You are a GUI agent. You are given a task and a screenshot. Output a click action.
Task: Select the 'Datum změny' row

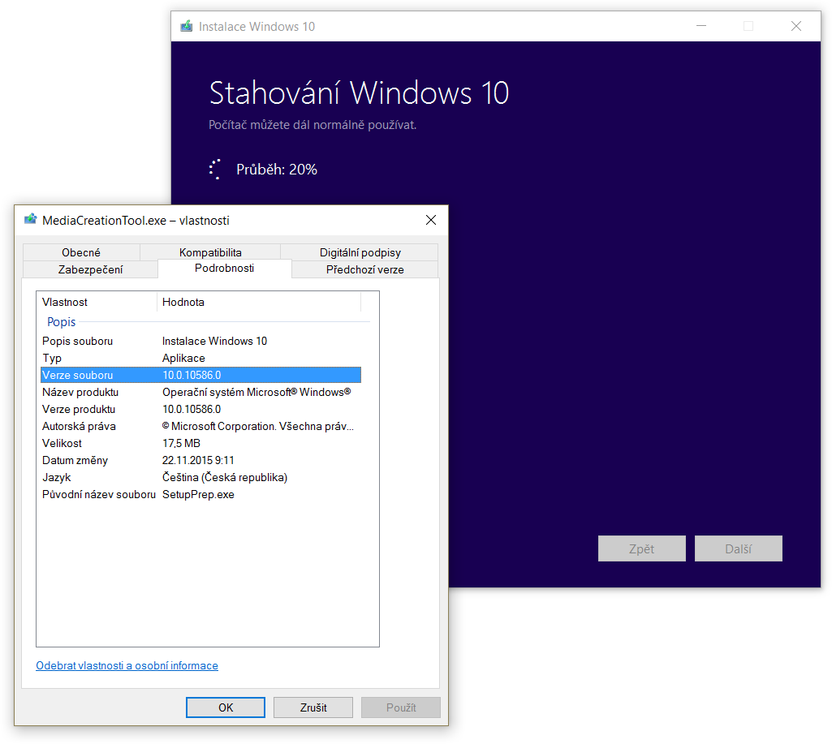pyautogui.click(x=200, y=460)
